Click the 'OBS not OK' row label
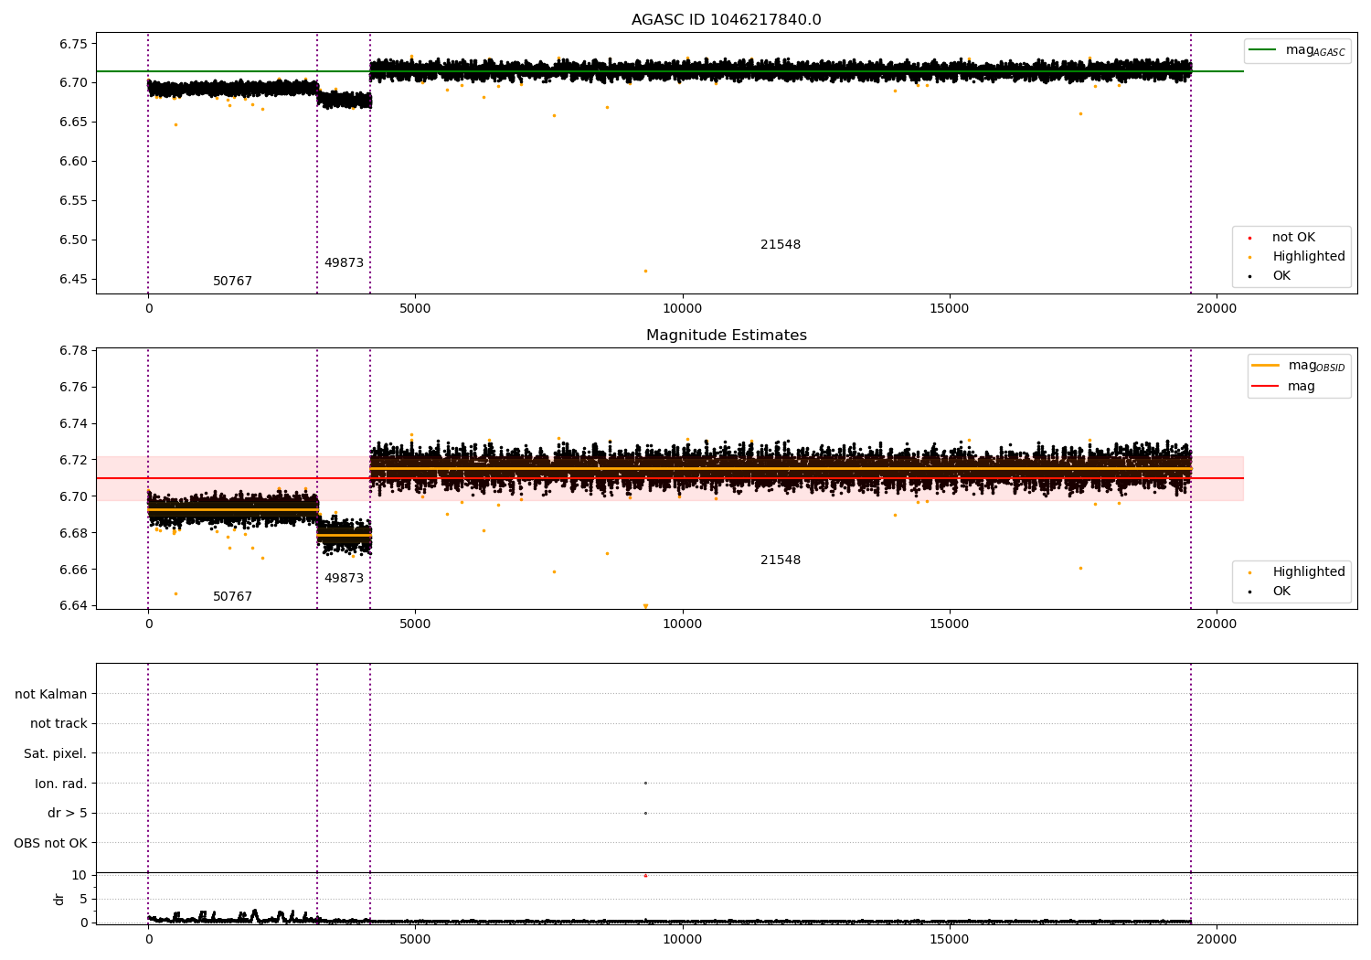1371x960 pixels. (51, 843)
